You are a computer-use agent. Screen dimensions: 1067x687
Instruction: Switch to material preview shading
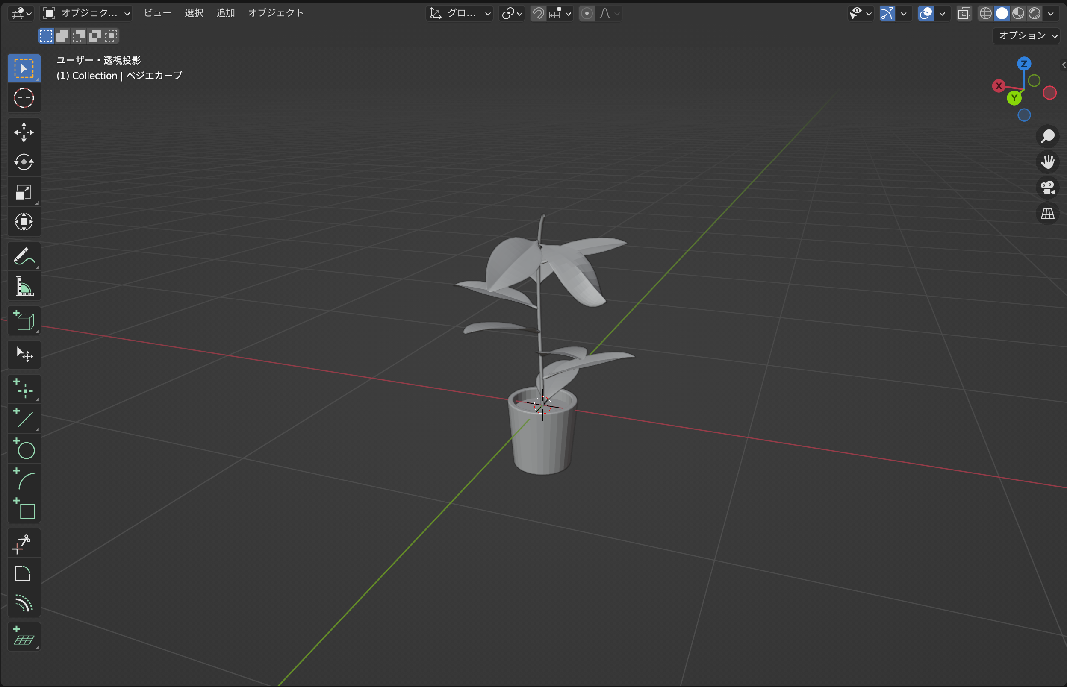point(1018,13)
